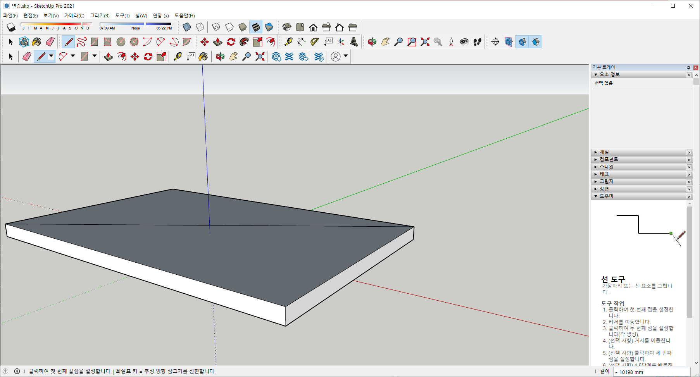This screenshot has height=377, width=700.
Task: Open the 파일(F) menu
Action: pos(10,16)
